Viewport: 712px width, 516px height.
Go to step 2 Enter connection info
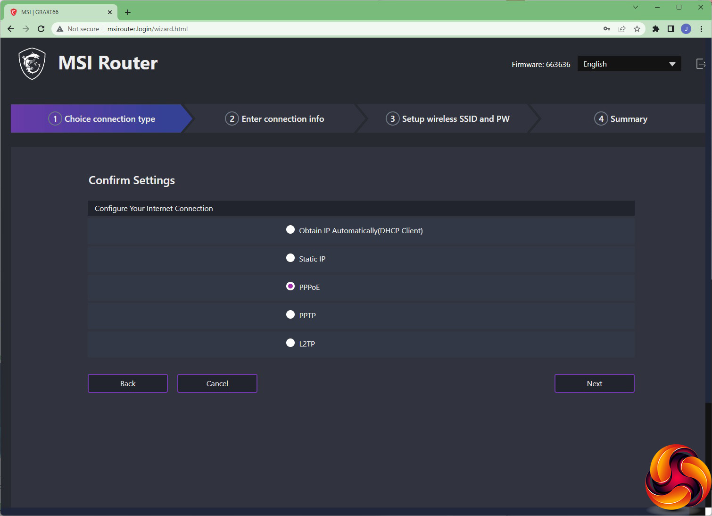pyautogui.click(x=275, y=118)
